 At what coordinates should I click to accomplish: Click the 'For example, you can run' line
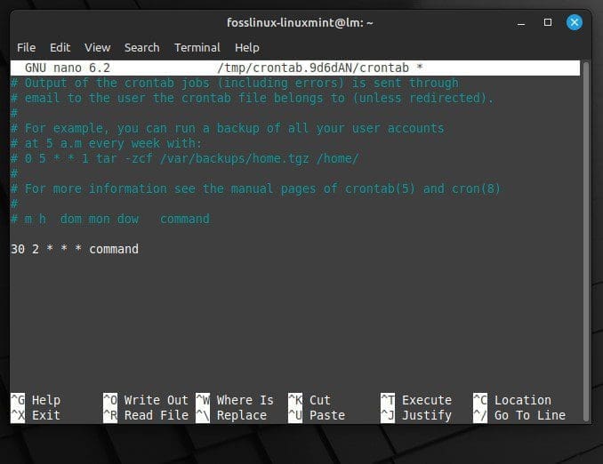pos(228,128)
